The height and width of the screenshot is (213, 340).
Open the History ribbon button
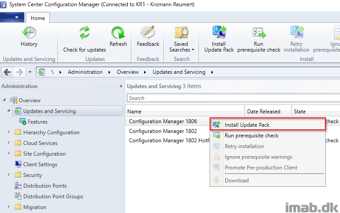pos(29,36)
